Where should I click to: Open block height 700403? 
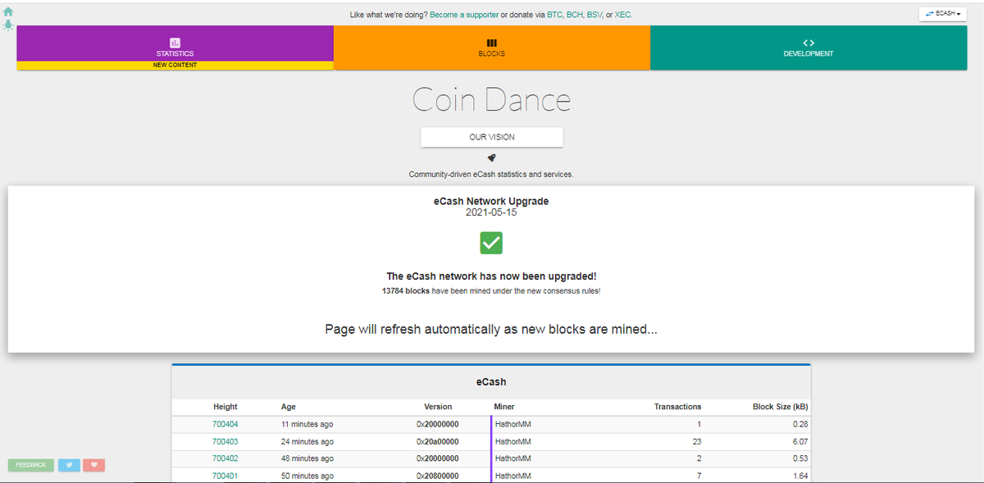pos(225,441)
